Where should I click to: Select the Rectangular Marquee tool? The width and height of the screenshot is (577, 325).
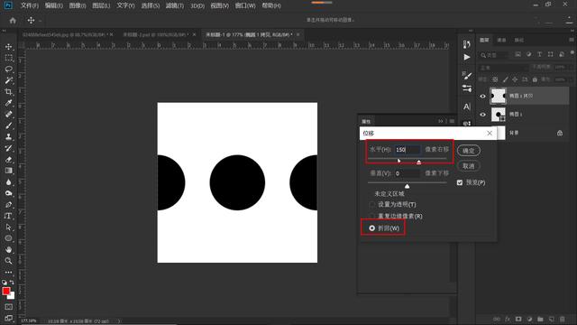tap(8, 58)
